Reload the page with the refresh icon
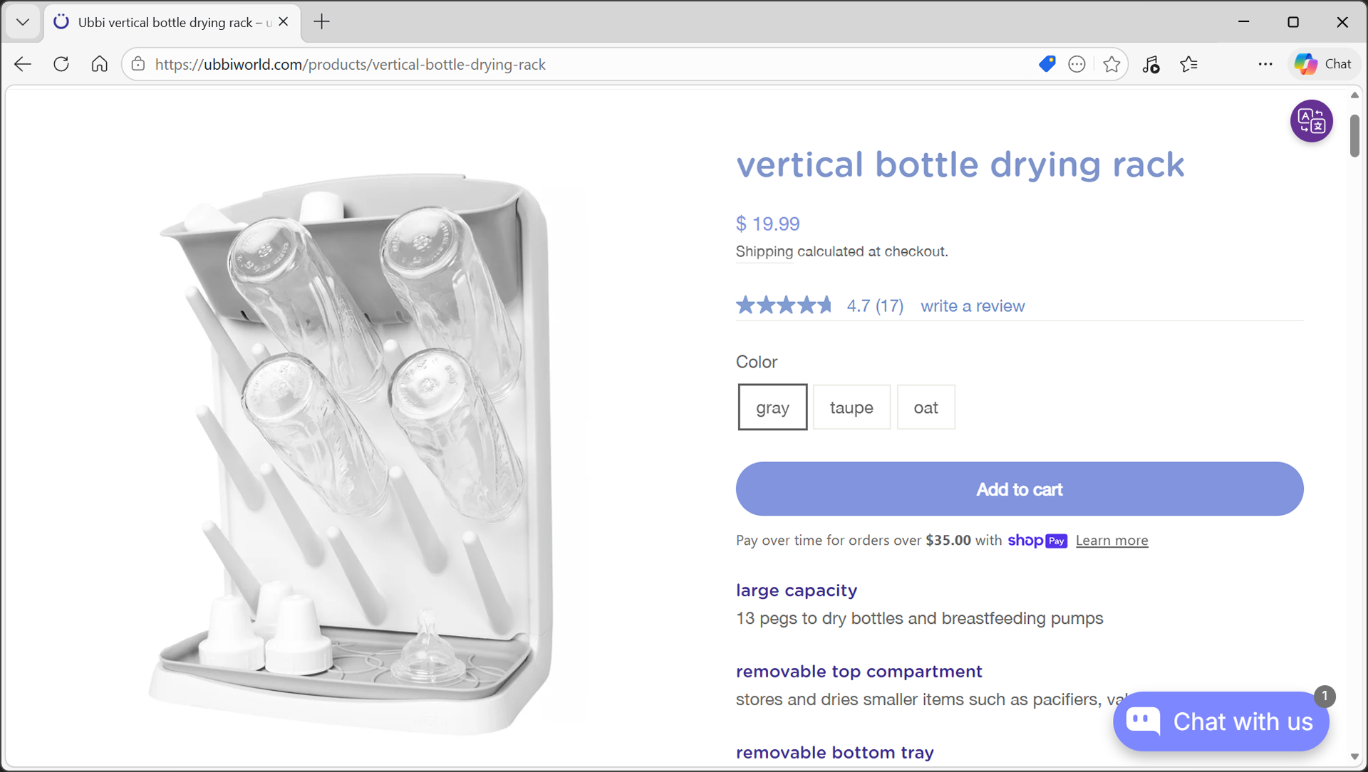The height and width of the screenshot is (772, 1368). [61, 64]
